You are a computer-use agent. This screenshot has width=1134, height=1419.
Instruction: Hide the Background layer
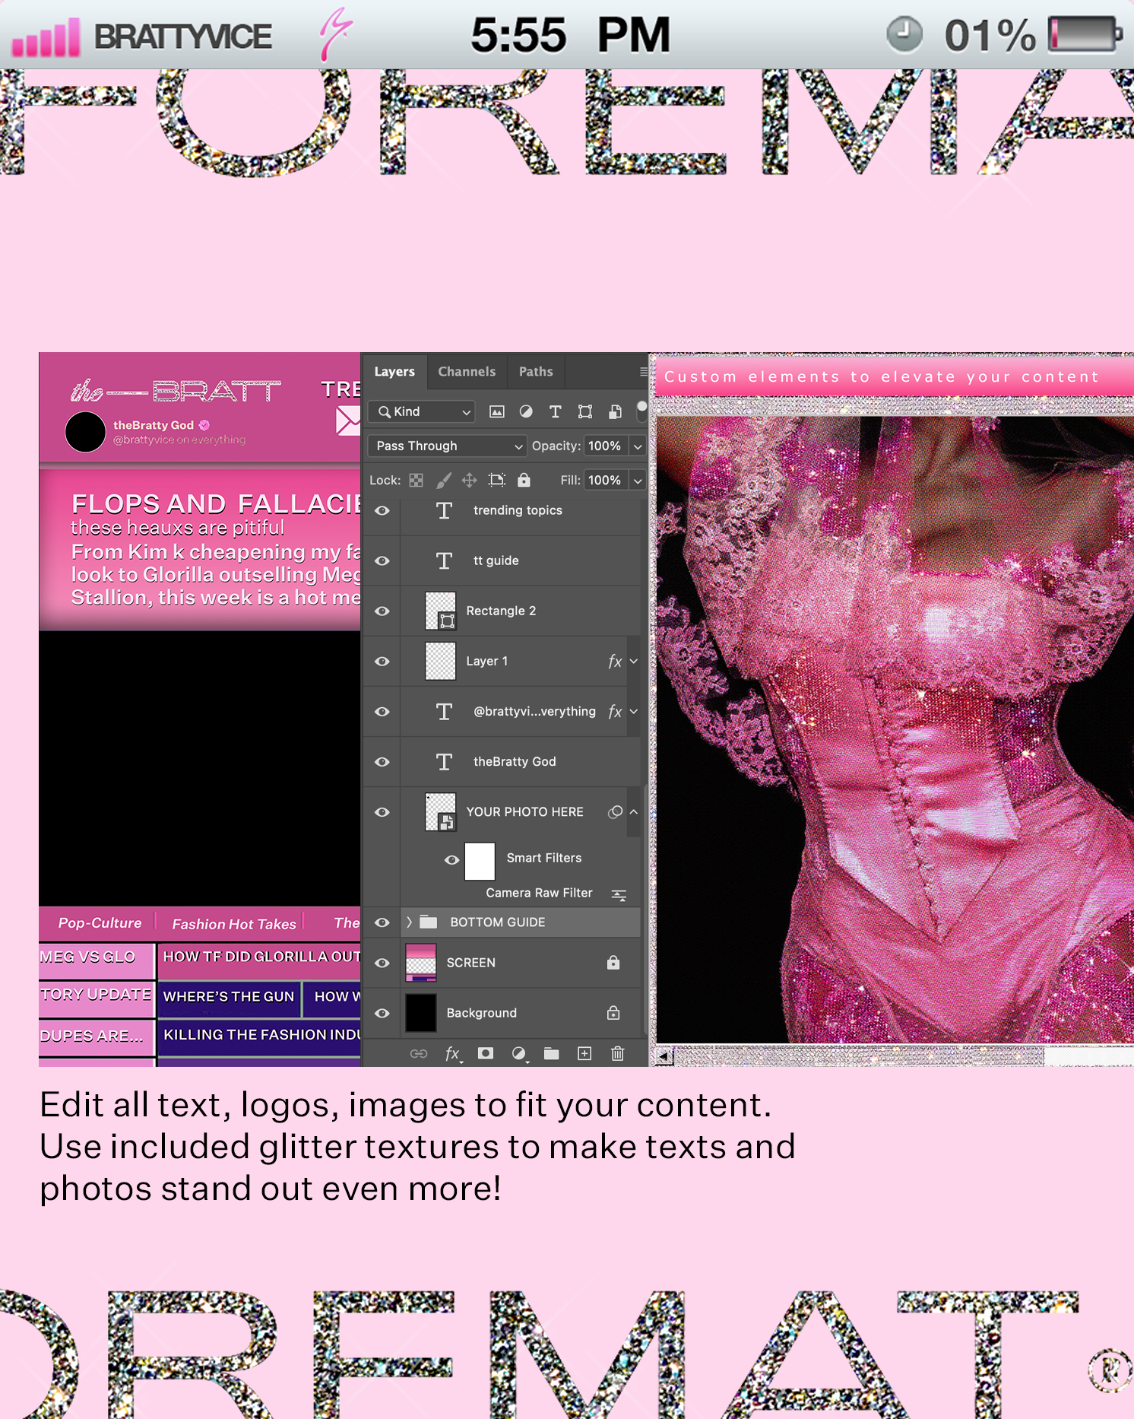382,1013
